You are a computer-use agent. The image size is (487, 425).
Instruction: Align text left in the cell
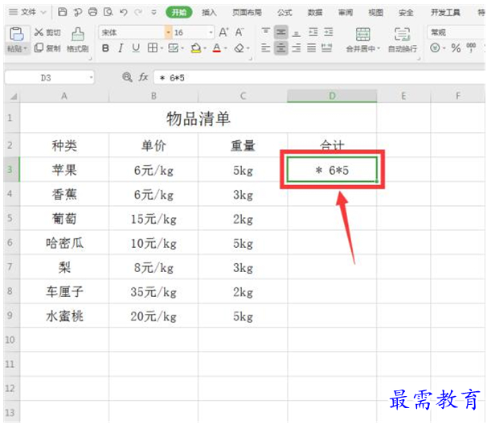click(265, 48)
